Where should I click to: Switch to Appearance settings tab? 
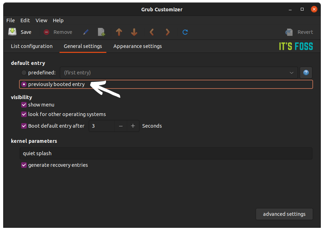[x=137, y=46]
